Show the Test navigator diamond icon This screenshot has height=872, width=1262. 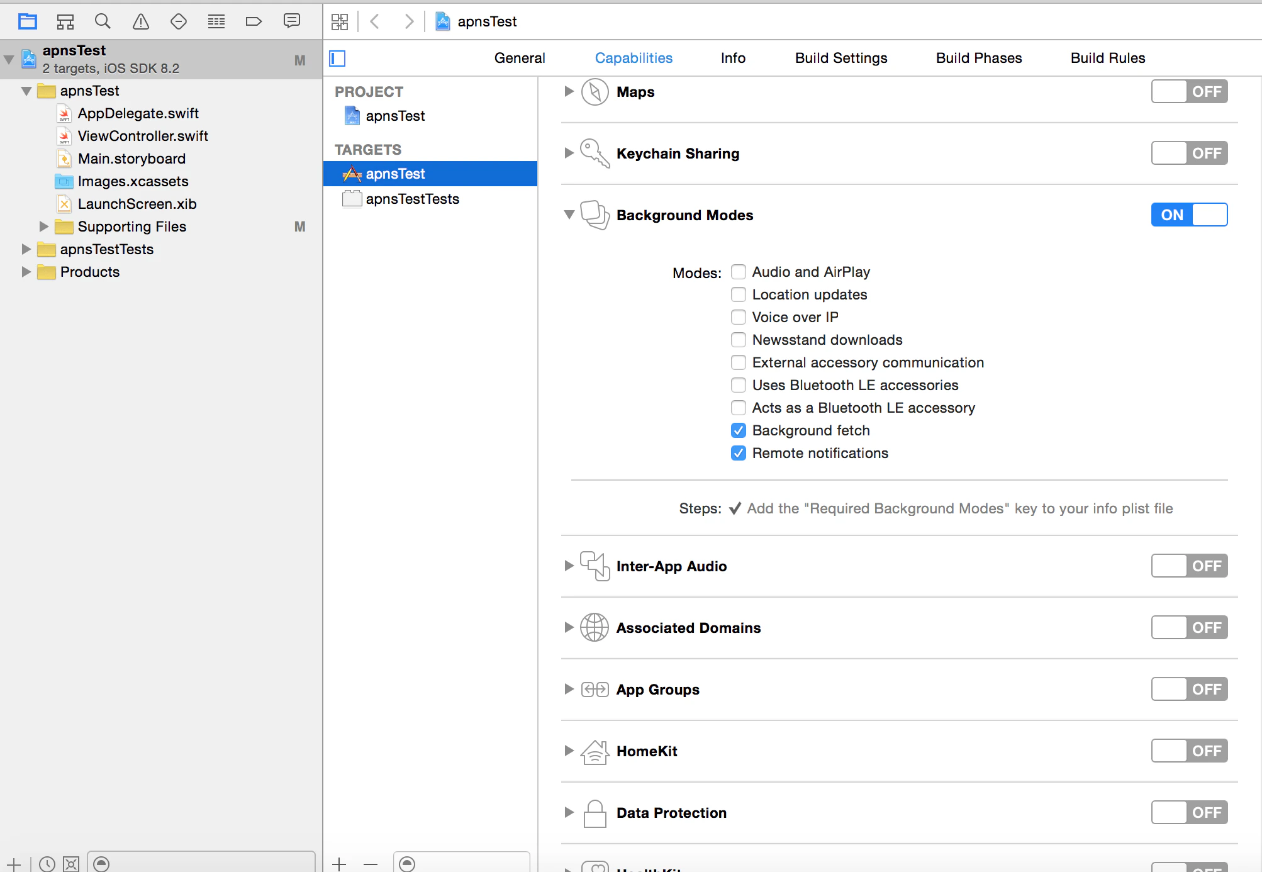click(x=179, y=21)
